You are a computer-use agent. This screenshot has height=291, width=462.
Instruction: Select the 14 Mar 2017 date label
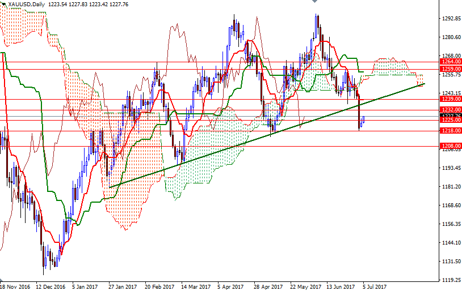195,286
